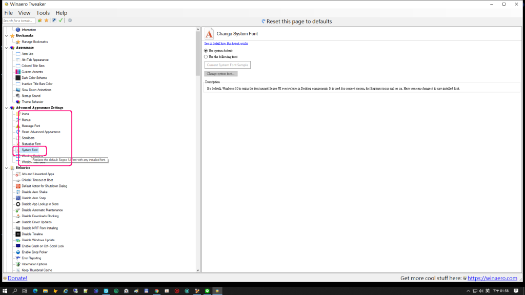Select Statusbar Font tree item
Image resolution: width=525 pixels, height=295 pixels.
click(31, 144)
